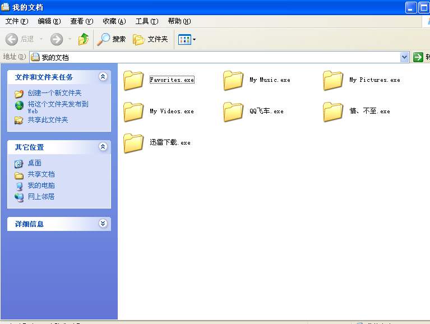Collapse the 文件和文件夹任务 panel
430x324 pixels.
[x=103, y=77]
